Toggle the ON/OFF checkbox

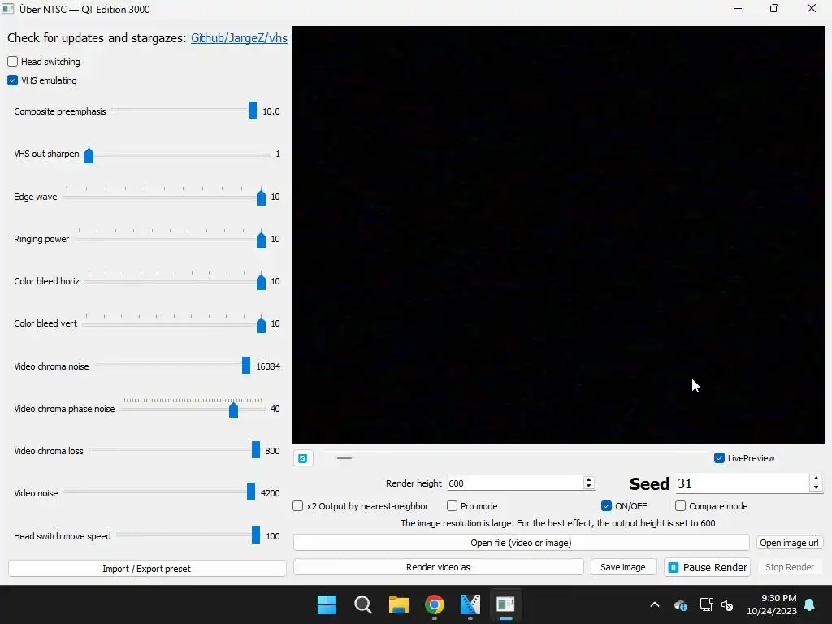tap(606, 506)
